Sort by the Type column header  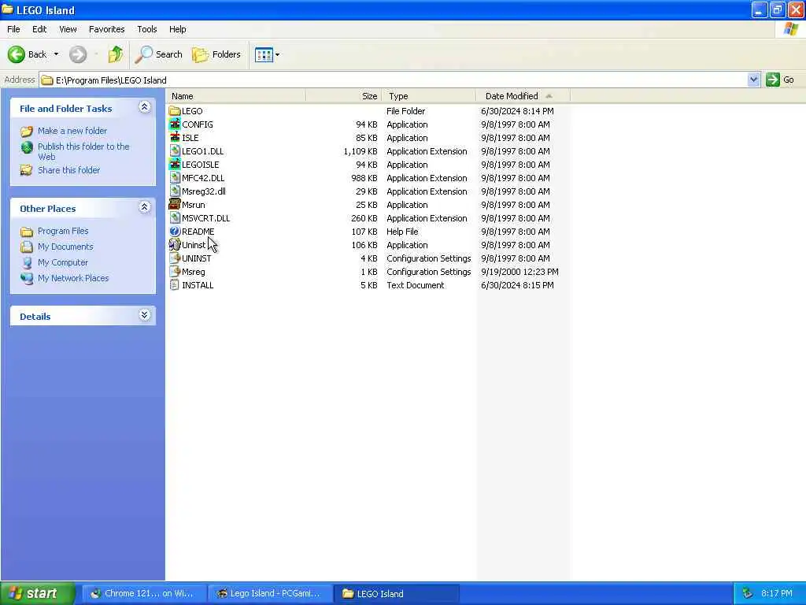pos(429,96)
